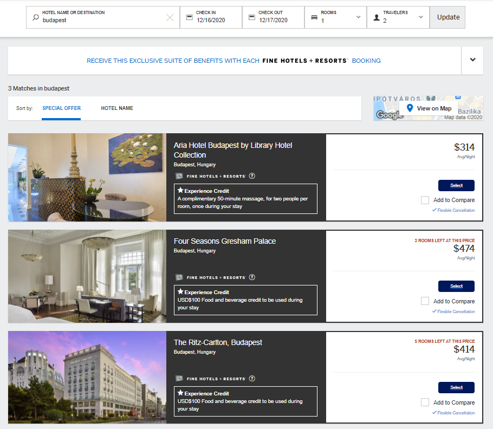Click the bed icon next to Rooms
The width and height of the screenshot is (493, 429).
[x=313, y=17]
